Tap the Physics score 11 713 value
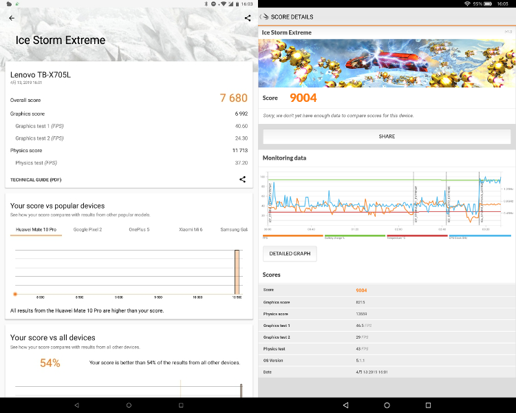 (x=240, y=151)
